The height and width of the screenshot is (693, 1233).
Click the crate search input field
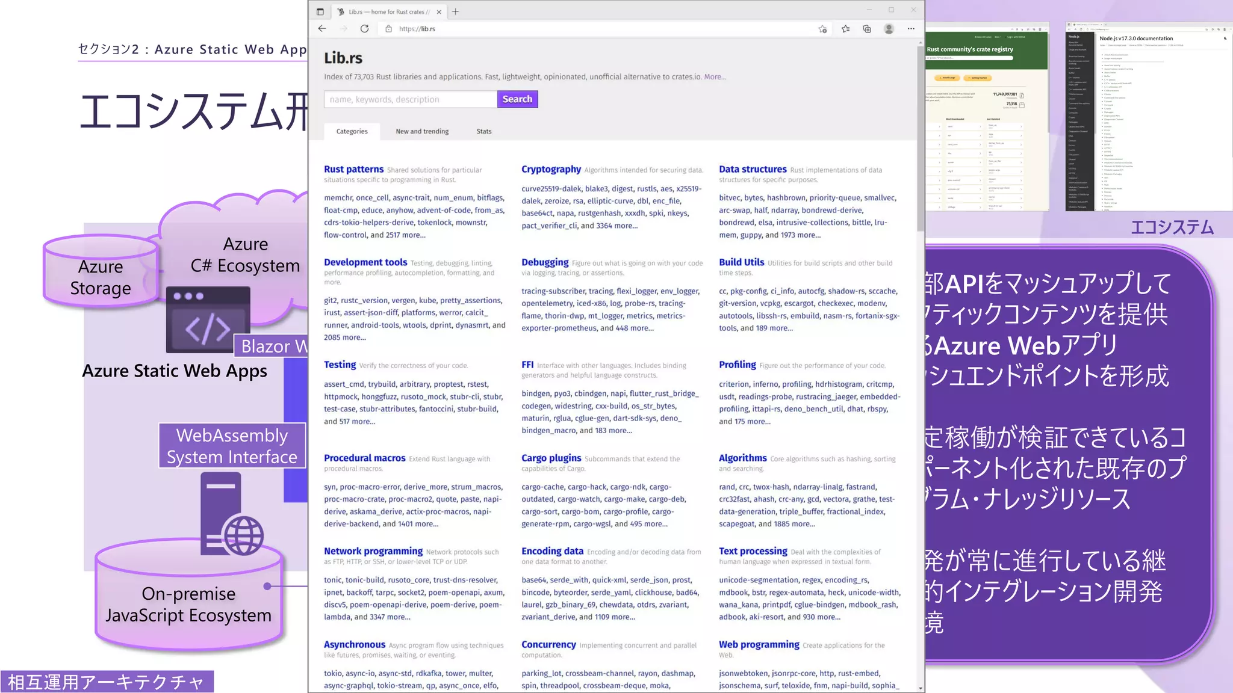coord(410,99)
